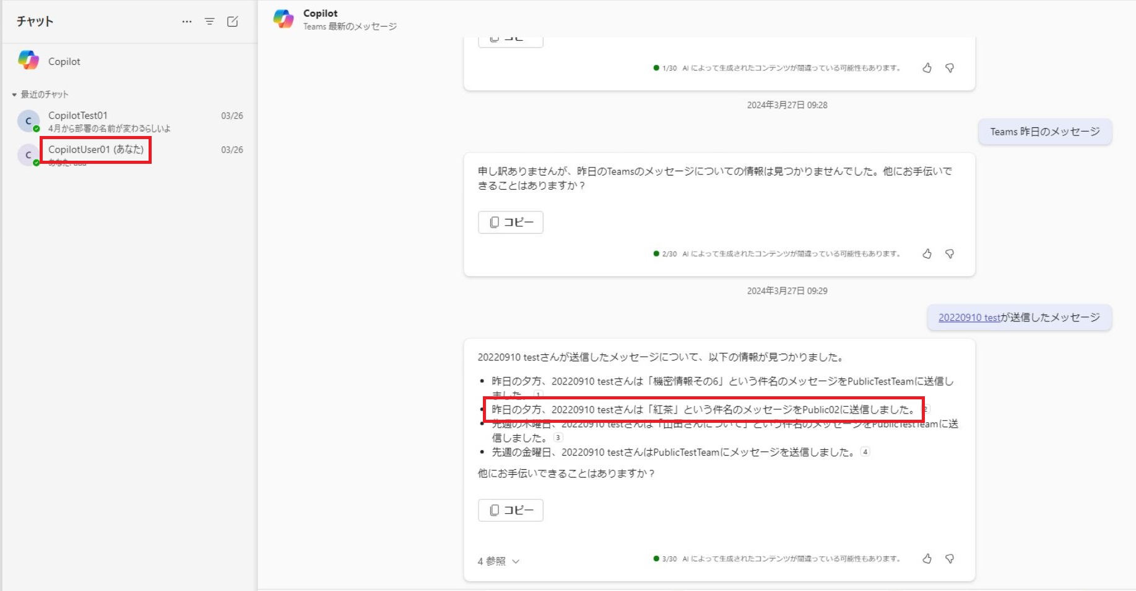The width and height of the screenshot is (1136, 591).
Task: Start a new chat with compose icon
Action: 233,22
